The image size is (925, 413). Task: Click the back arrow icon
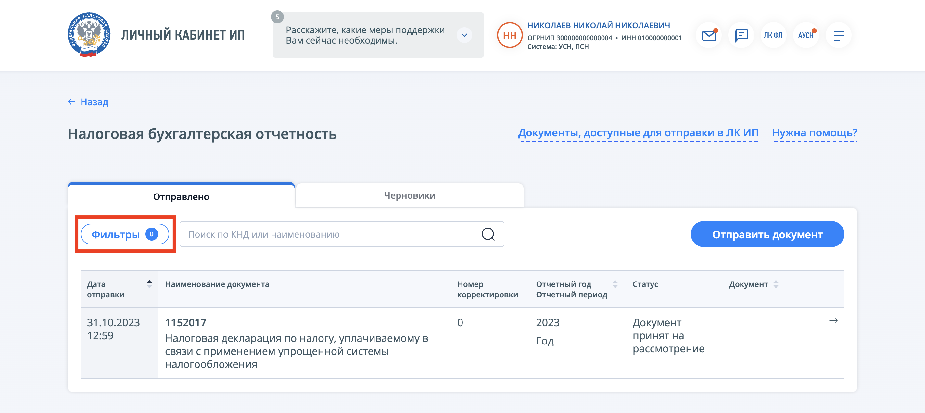point(71,102)
